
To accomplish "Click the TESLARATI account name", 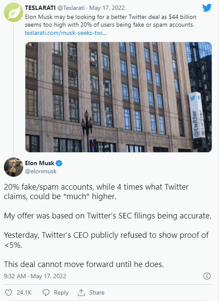I will [40, 8].
